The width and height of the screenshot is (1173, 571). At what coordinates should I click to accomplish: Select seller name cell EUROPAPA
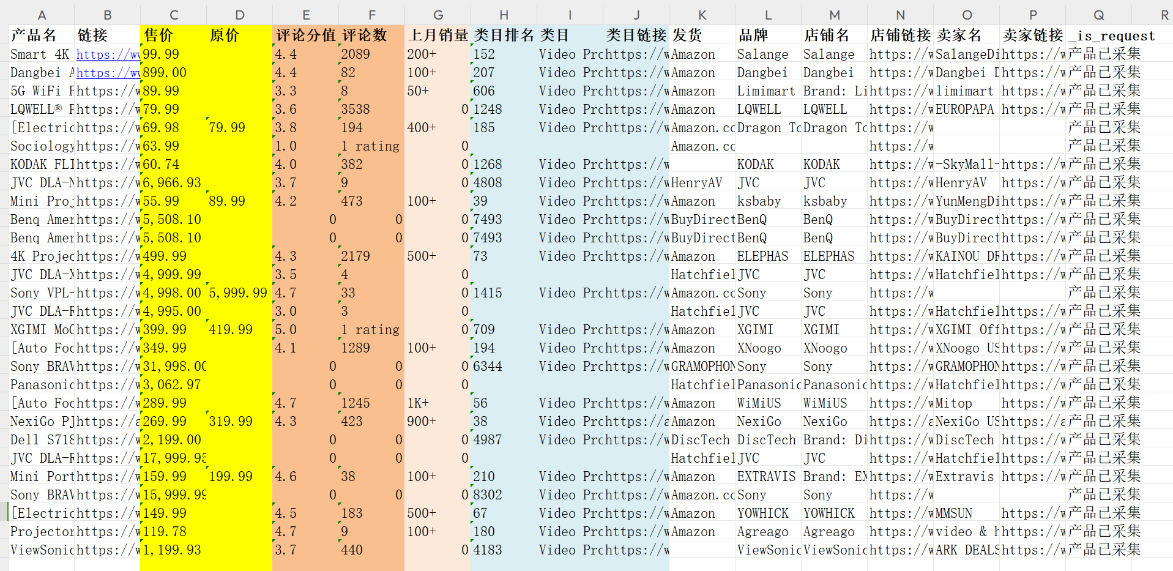coord(967,109)
